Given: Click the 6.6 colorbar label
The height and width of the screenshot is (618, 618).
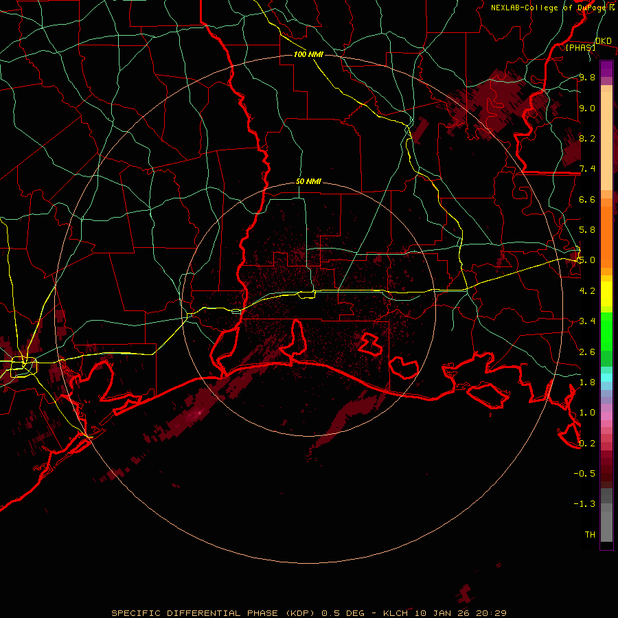Looking at the screenshot, I should coord(587,200).
